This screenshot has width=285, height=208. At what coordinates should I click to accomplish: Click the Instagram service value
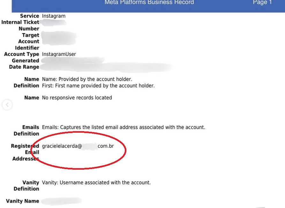pyautogui.click(x=54, y=16)
